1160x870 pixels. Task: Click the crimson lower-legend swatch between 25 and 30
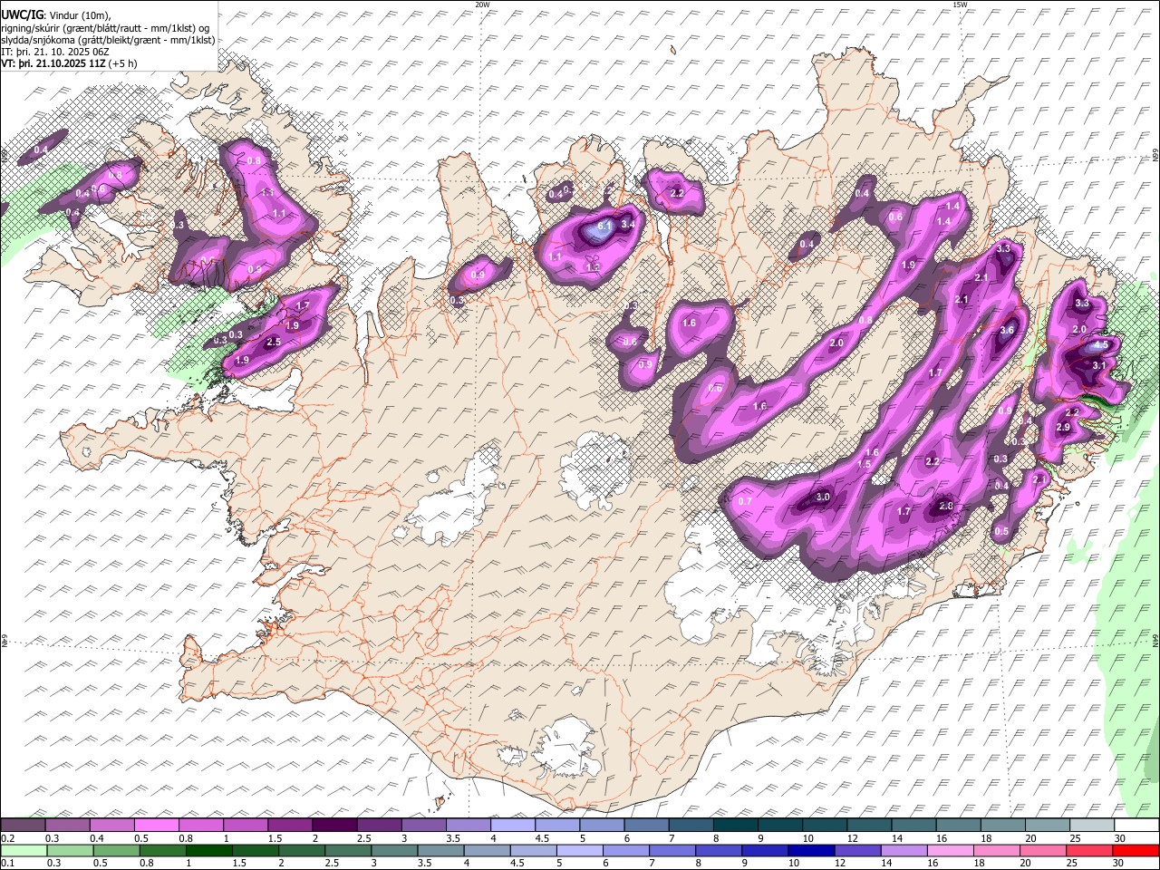(x=1090, y=851)
